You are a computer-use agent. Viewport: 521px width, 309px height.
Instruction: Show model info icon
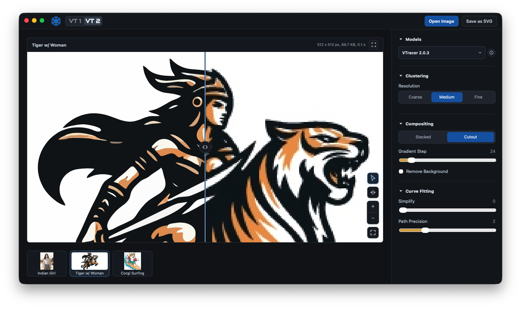[x=491, y=53]
